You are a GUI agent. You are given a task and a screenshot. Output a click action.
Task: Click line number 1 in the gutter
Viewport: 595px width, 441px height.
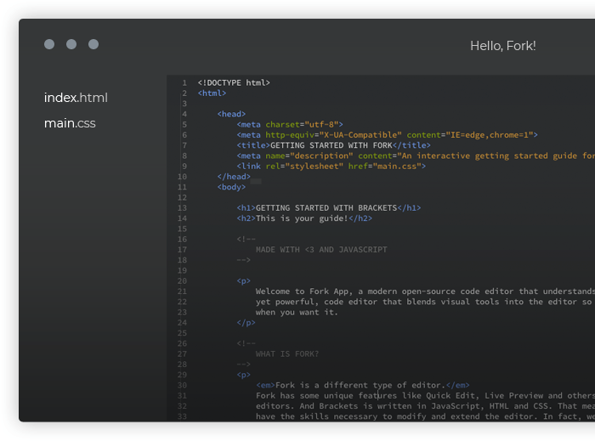(184, 82)
